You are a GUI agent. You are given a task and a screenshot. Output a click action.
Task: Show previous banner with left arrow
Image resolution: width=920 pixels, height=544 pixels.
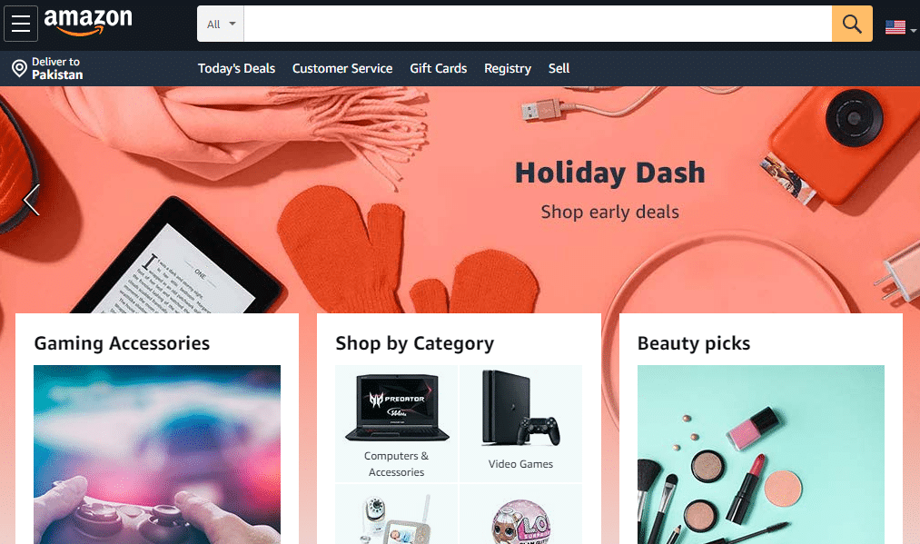(31, 200)
